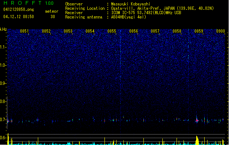
Task: Click the 0855 time marker
Action: point(112,31)
